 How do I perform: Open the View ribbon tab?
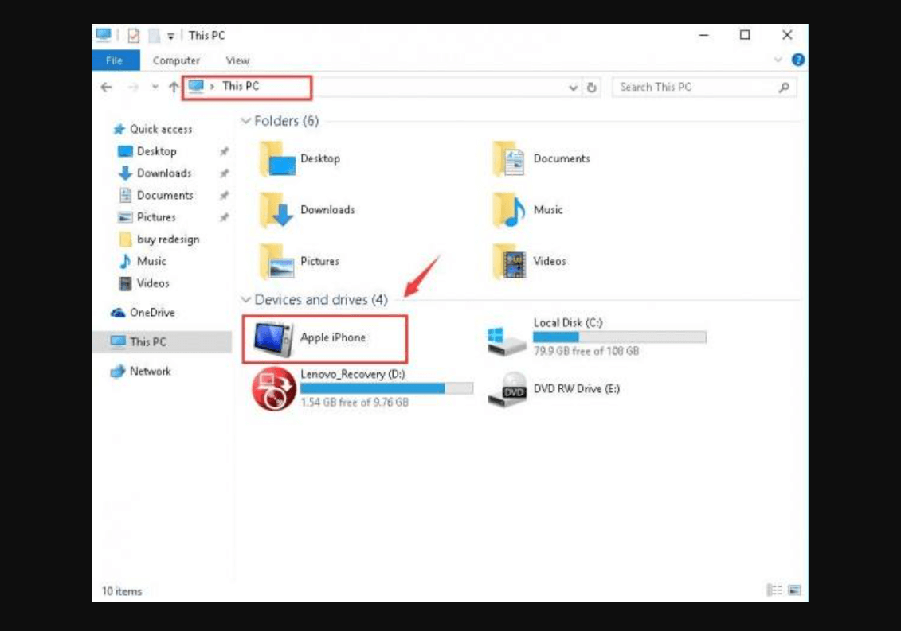pos(237,60)
